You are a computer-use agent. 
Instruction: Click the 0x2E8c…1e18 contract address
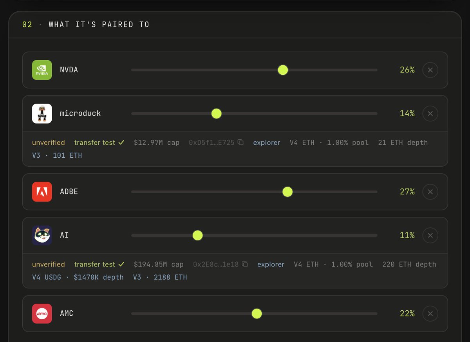(x=216, y=265)
